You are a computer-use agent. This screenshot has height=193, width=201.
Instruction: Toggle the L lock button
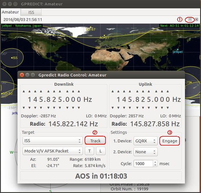click(x=101, y=151)
